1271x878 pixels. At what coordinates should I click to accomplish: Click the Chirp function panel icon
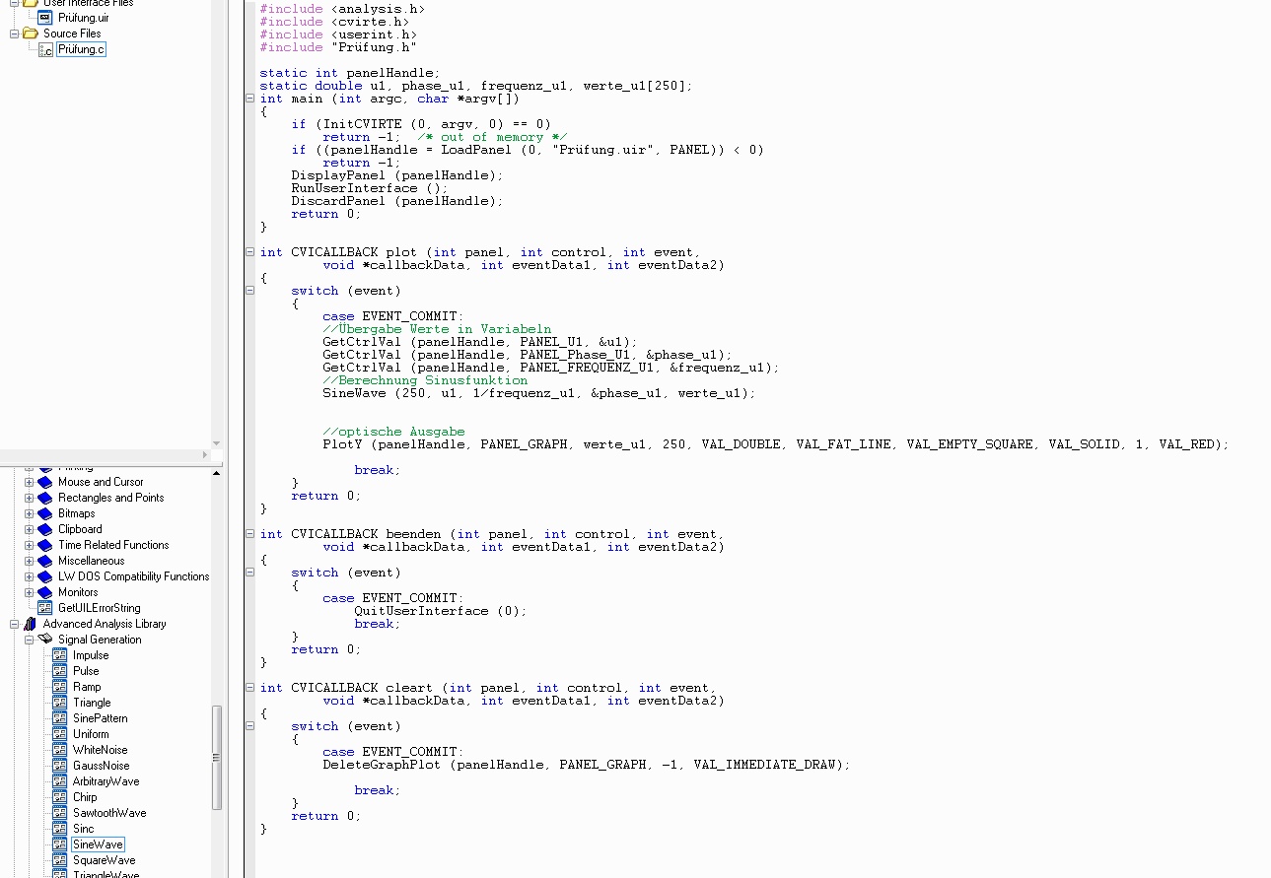pos(60,797)
